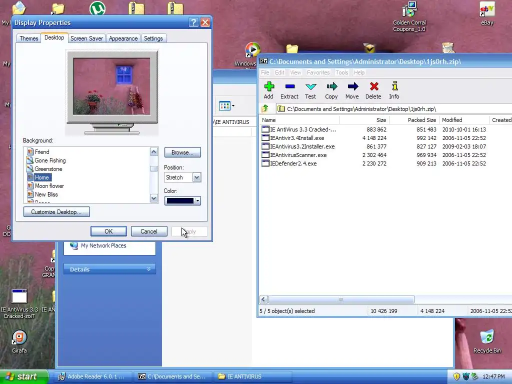Switch to the Appearance tab
The height and width of the screenshot is (384, 512).
tap(123, 38)
